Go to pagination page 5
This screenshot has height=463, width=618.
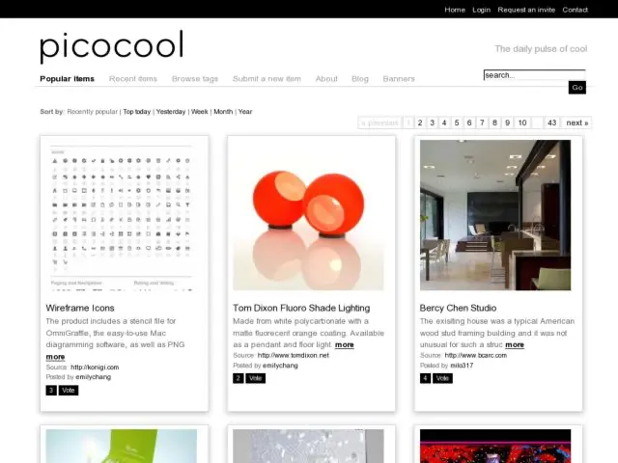[457, 123]
